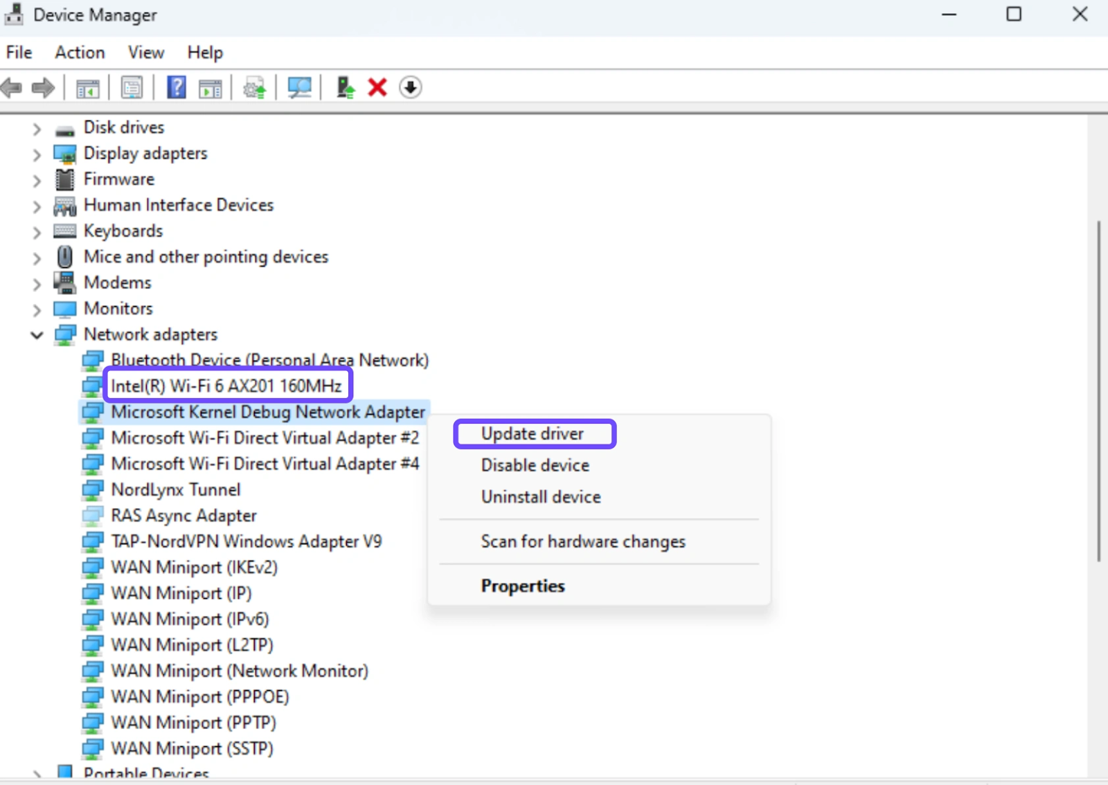
Task: Open the Action menu
Action: point(80,53)
